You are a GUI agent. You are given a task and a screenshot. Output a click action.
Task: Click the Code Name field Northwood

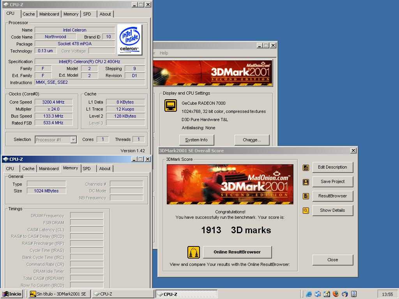tap(55, 37)
